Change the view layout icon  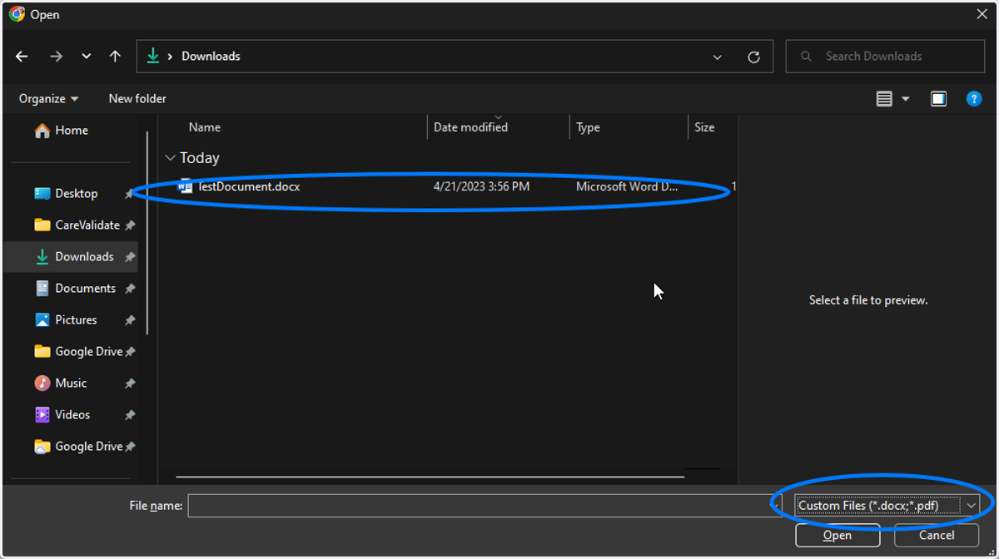[884, 99]
